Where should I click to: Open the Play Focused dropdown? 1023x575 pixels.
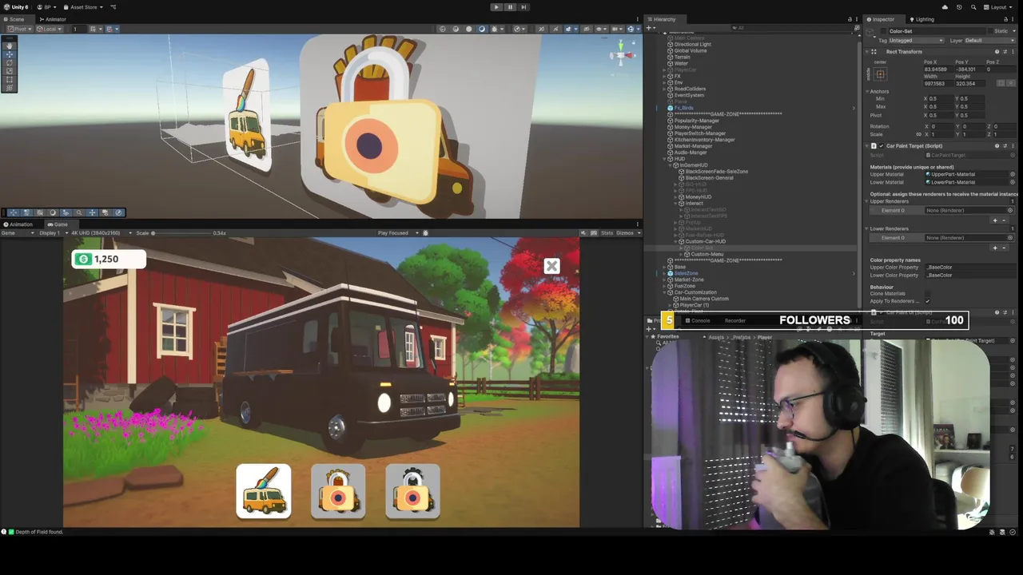pyautogui.click(x=396, y=233)
